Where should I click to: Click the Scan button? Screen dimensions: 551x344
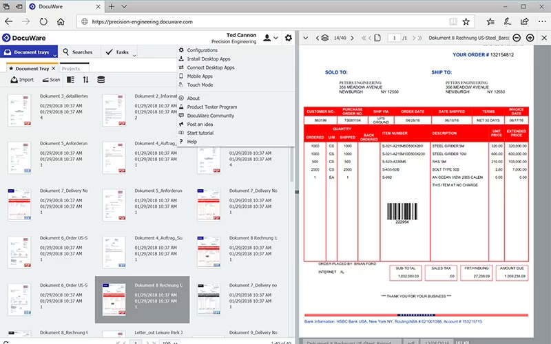pos(51,80)
